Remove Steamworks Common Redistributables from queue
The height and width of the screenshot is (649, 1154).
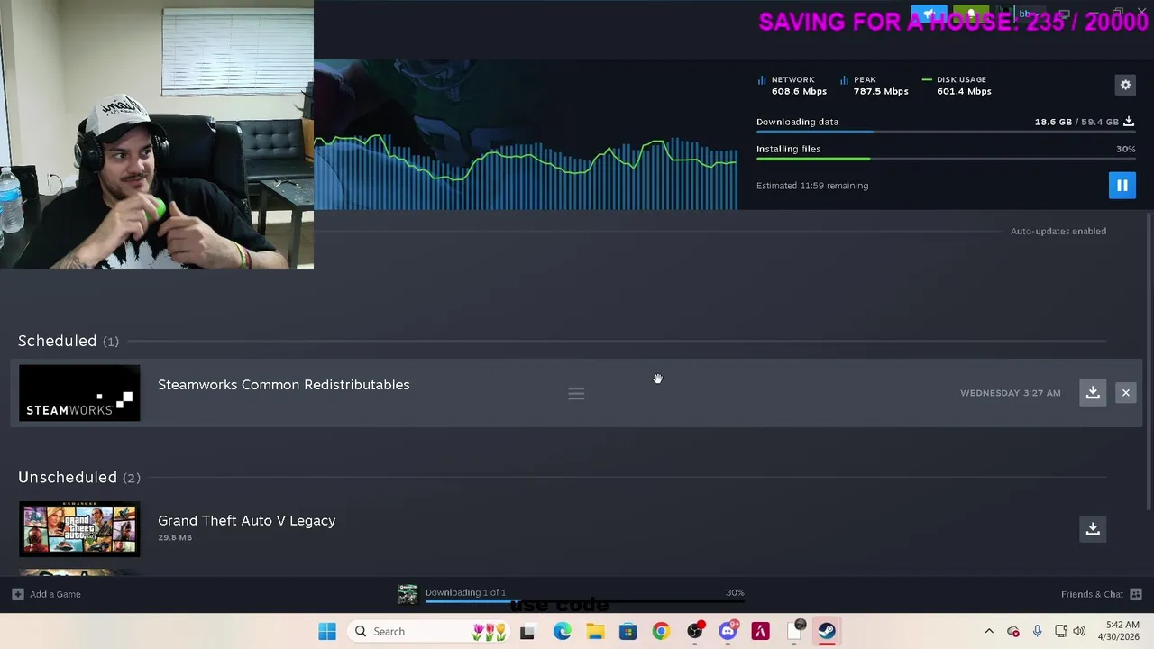pyautogui.click(x=1125, y=393)
